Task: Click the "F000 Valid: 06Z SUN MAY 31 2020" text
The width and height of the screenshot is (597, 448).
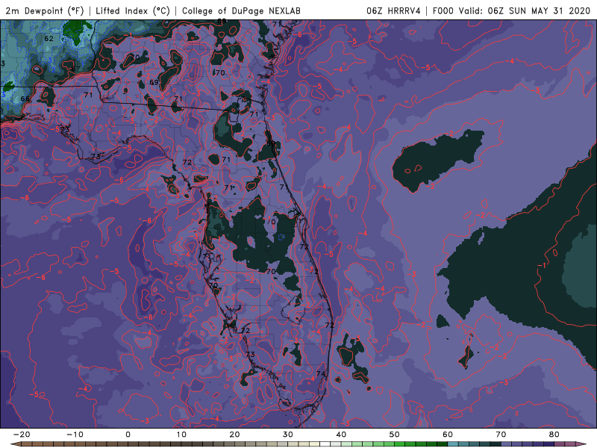Action: (511, 10)
